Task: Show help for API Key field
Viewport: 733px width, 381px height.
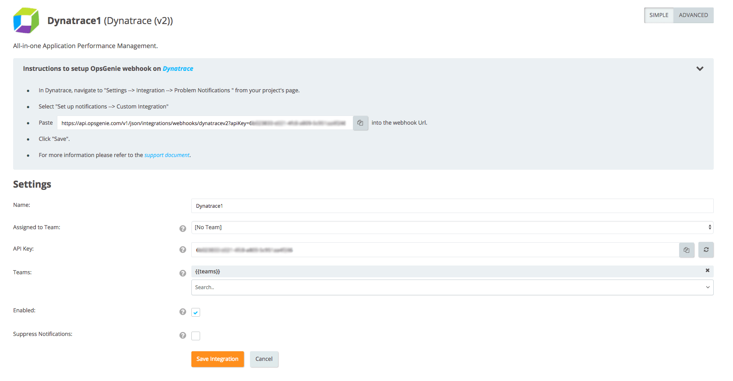Action: tap(183, 249)
